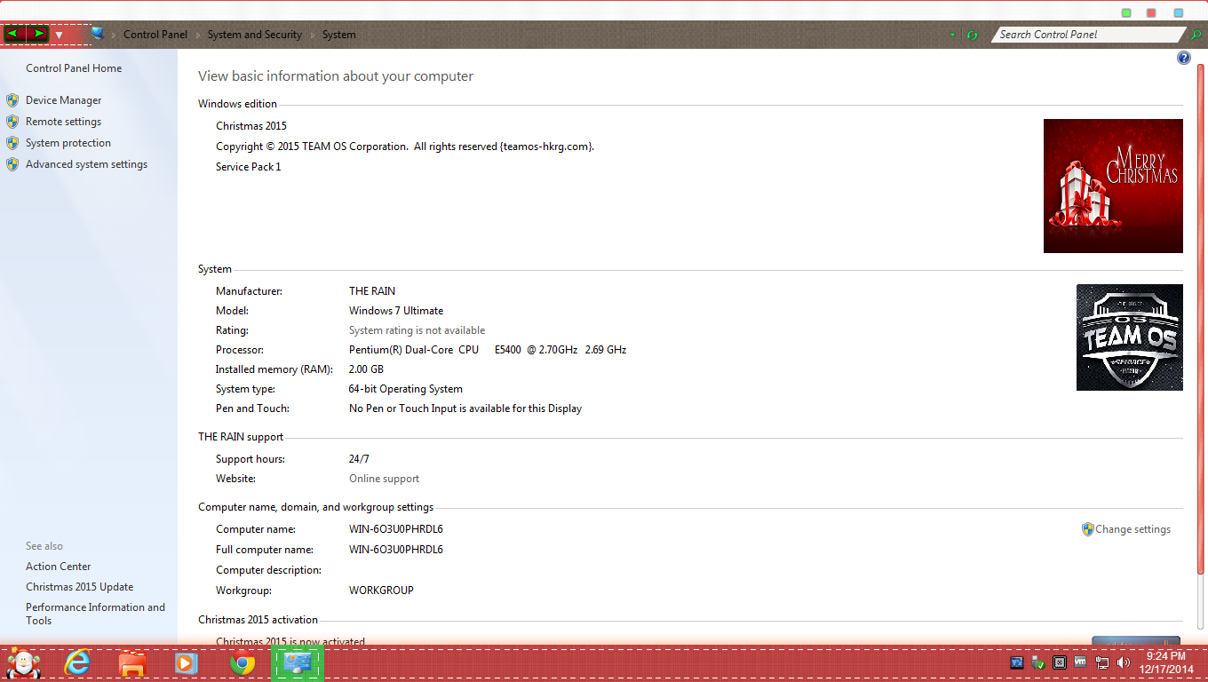The height and width of the screenshot is (682, 1208).
Task: Click System rating is not available link
Action: pos(417,330)
